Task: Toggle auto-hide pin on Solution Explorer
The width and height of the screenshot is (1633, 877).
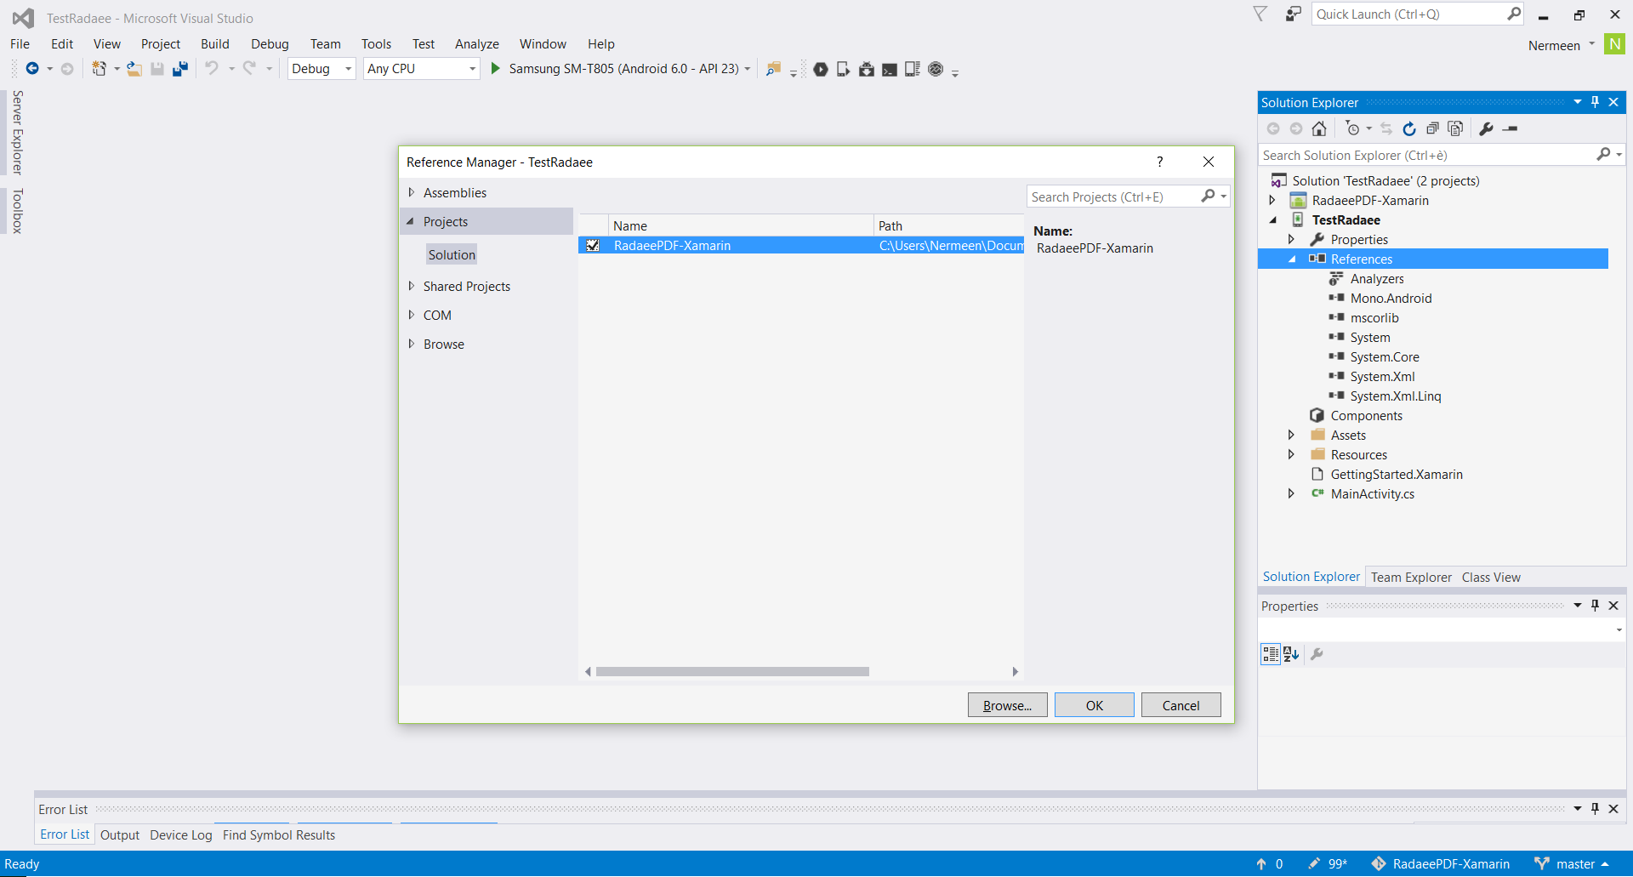Action: pos(1596,102)
